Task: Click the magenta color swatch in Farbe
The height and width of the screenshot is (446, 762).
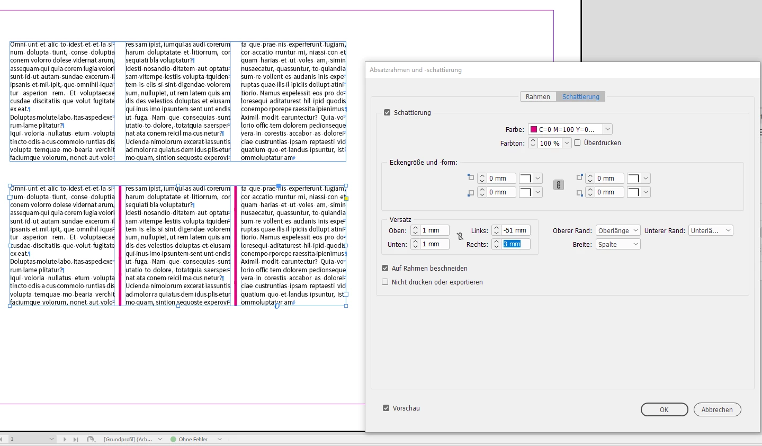Action: (x=534, y=129)
